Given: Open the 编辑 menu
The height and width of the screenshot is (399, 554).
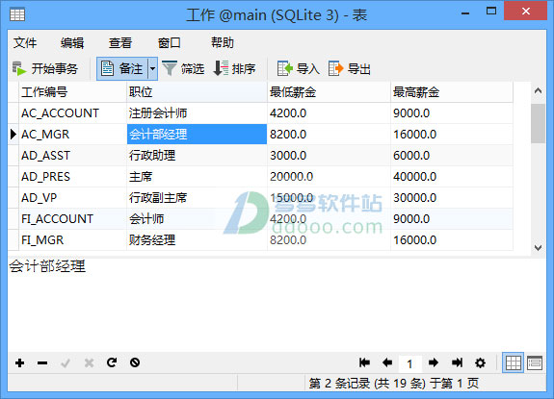Looking at the screenshot, I should point(72,42).
